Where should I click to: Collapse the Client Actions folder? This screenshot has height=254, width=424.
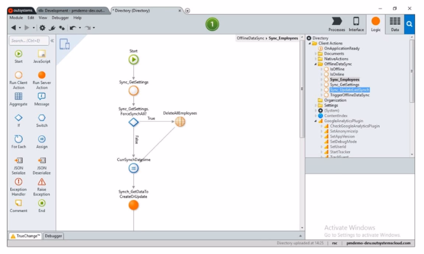pyautogui.click(x=310, y=43)
